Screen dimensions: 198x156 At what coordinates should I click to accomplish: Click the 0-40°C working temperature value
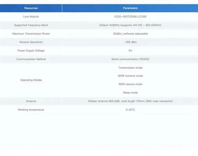pyautogui.click(x=130, y=110)
